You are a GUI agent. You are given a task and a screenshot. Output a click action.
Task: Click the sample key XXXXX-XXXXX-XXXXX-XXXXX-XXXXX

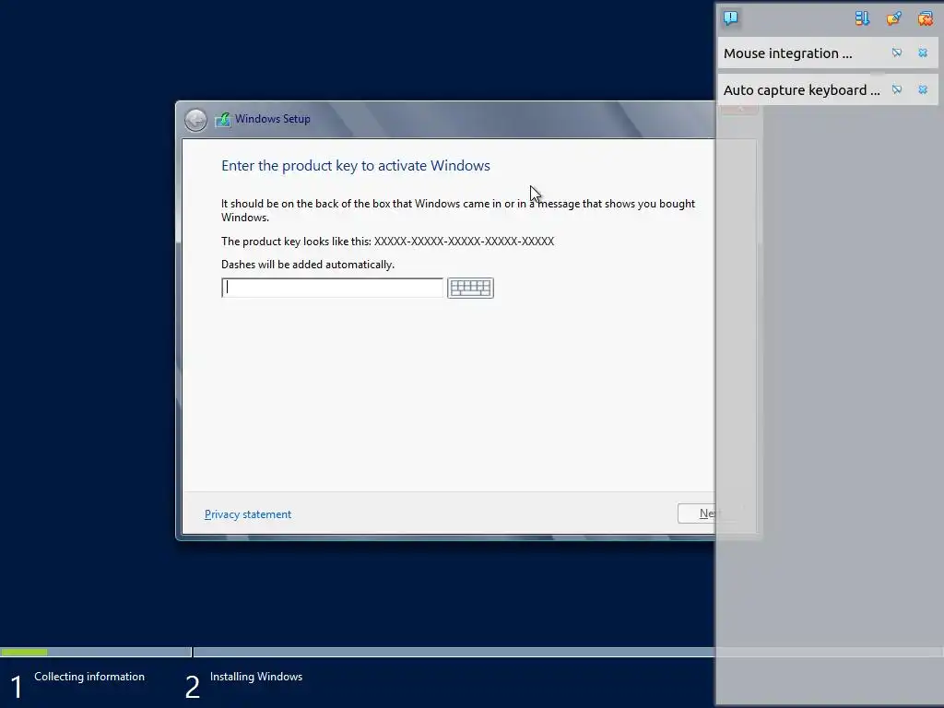pos(465,242)
